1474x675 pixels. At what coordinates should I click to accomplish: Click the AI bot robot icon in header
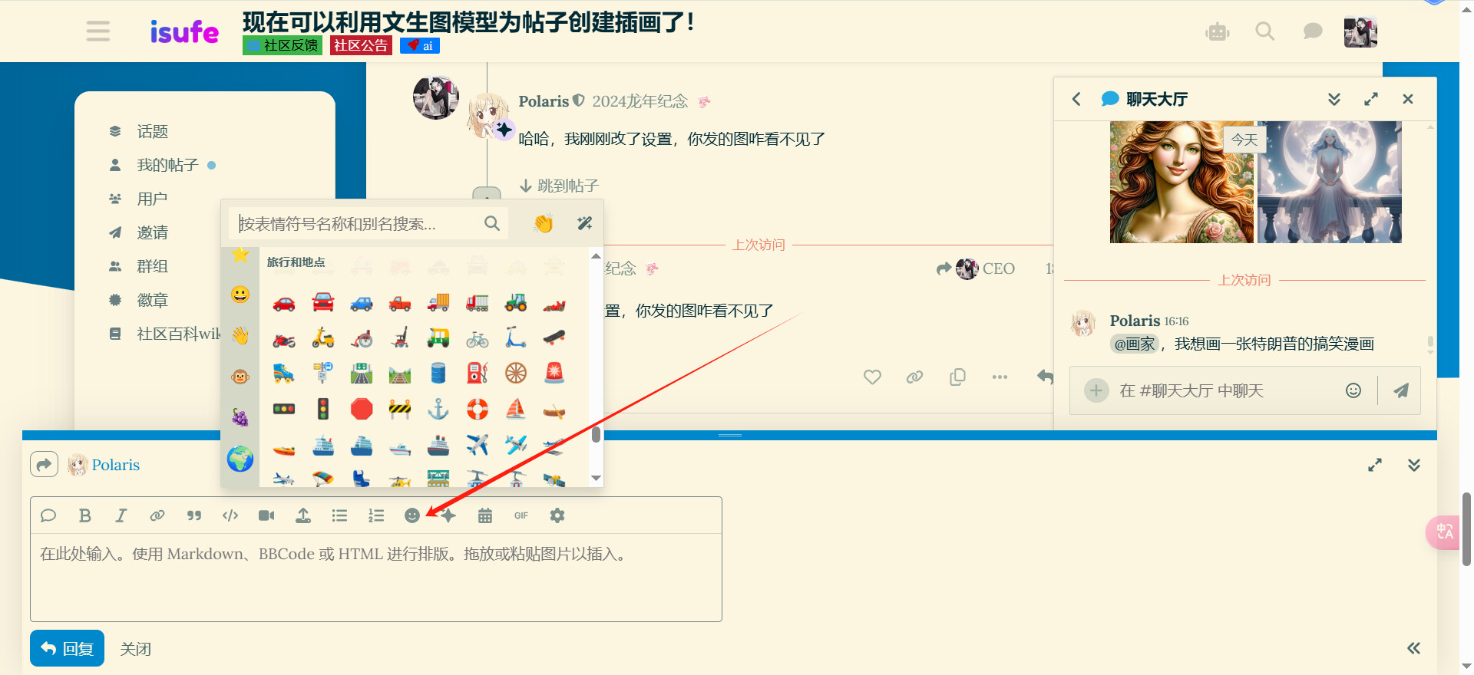tap(1217, 32)
